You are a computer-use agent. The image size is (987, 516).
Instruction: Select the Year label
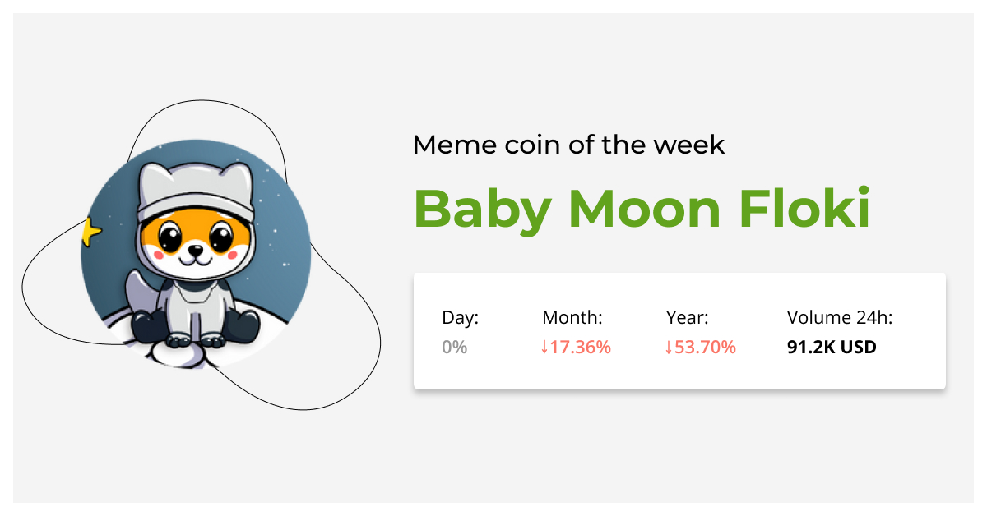click(687, 318)
